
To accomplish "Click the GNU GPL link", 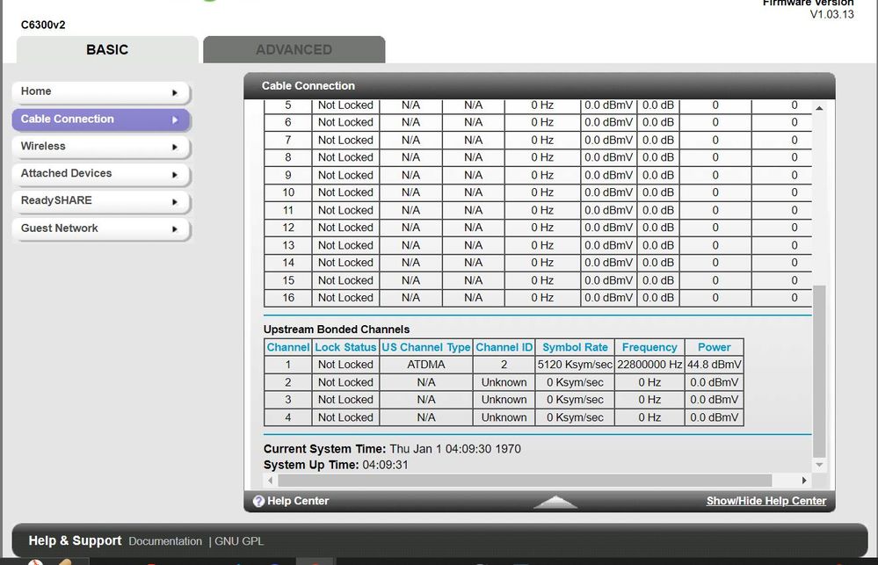I will (x=239, y=541).
